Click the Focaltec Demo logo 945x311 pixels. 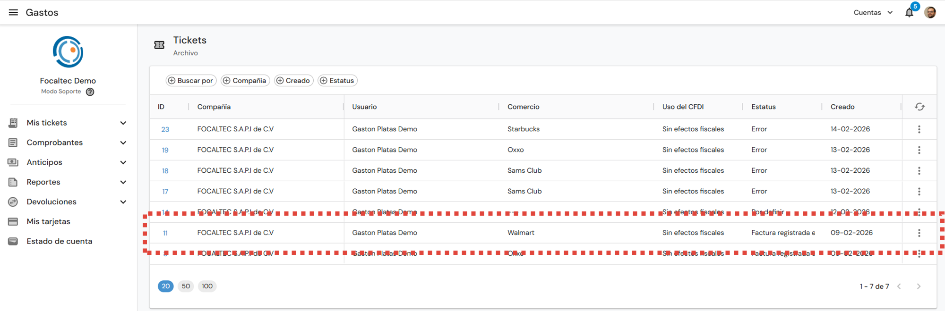(68, 52)
